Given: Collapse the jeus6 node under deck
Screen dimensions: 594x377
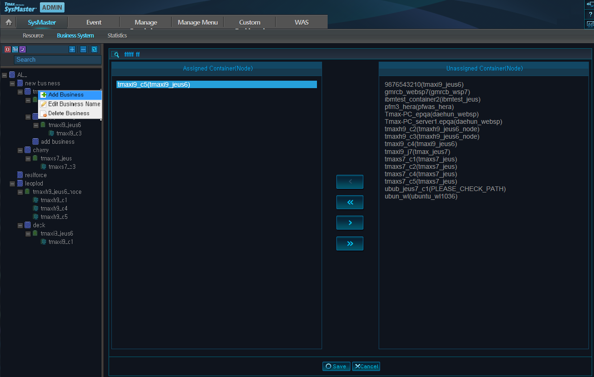Looking at the screenshot, I should point(28,234).
